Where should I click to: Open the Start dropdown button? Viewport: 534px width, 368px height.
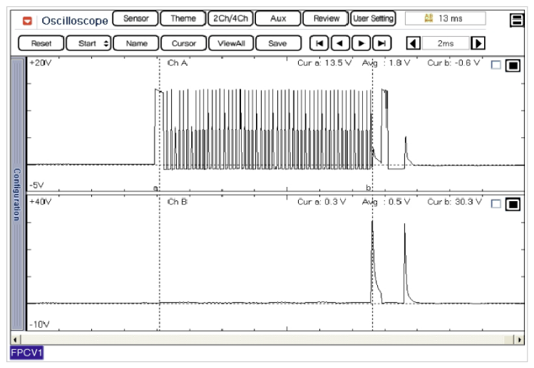coord(89,43)
